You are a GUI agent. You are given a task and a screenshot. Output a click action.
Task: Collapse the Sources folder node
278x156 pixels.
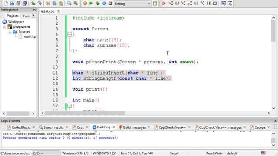point(10,32)
